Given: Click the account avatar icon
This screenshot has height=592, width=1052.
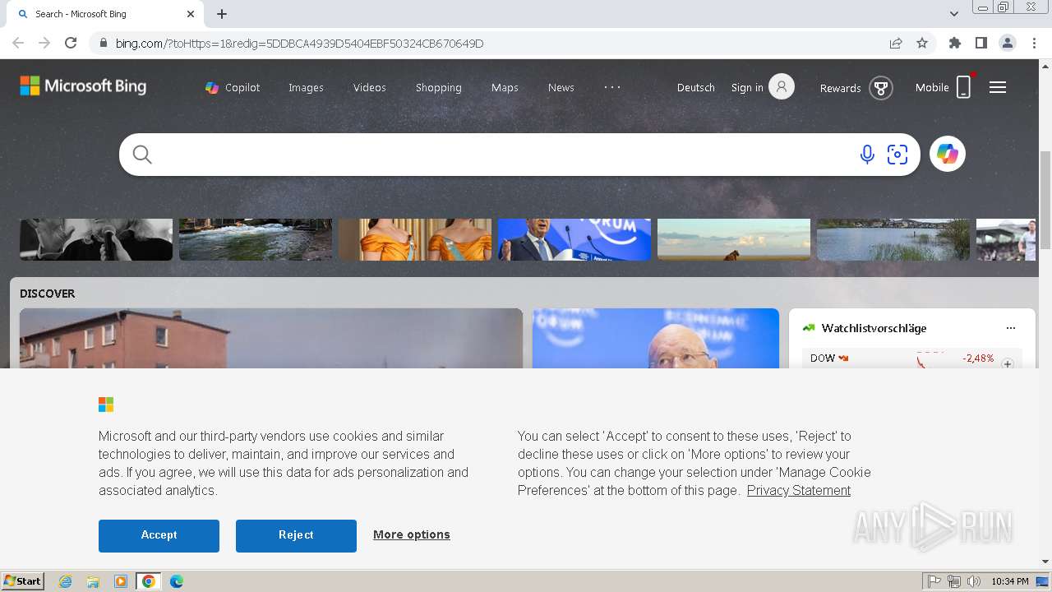Looking at the screenshot, I should [782, 86].
